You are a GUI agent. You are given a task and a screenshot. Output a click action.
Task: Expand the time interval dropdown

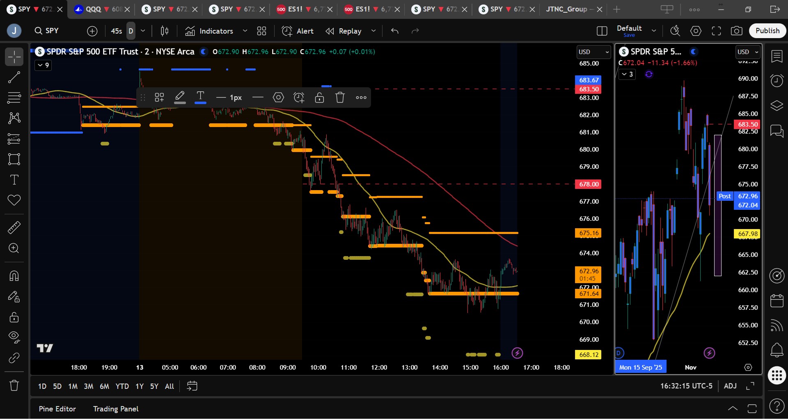(143, 31)
